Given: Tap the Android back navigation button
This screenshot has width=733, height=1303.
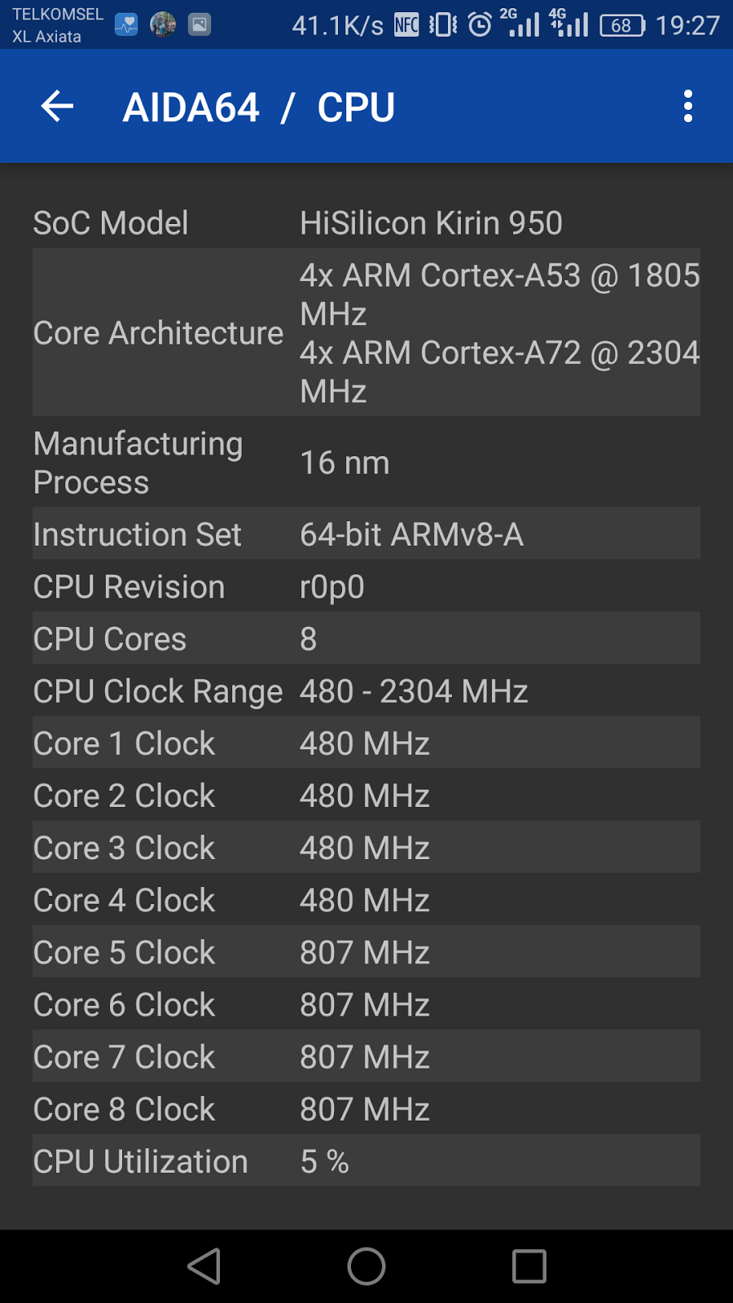Looking at the screenshot, I should click(x=204, y=1266).
